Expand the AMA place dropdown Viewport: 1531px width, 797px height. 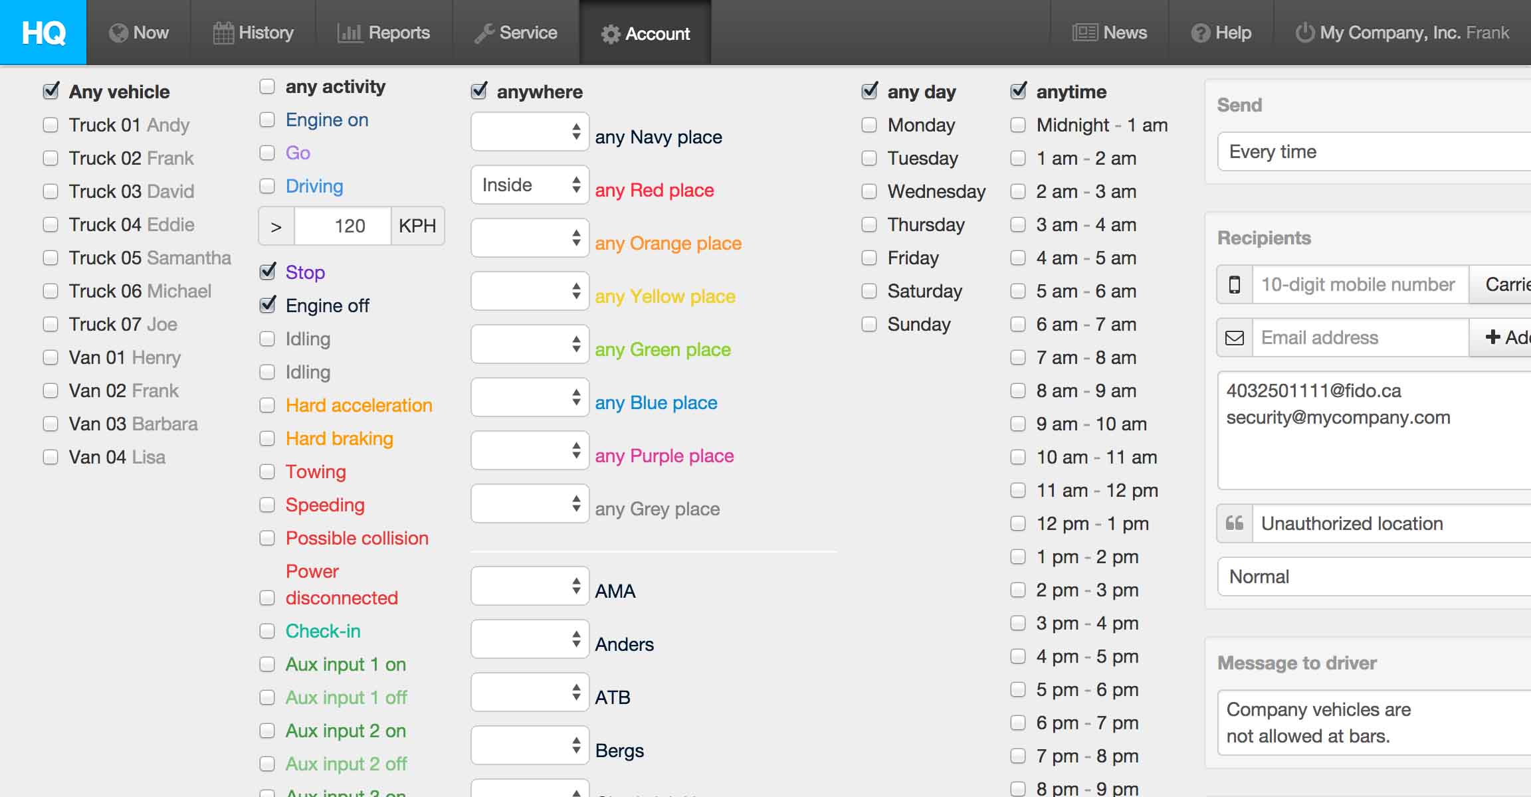[x=530, y=586]
